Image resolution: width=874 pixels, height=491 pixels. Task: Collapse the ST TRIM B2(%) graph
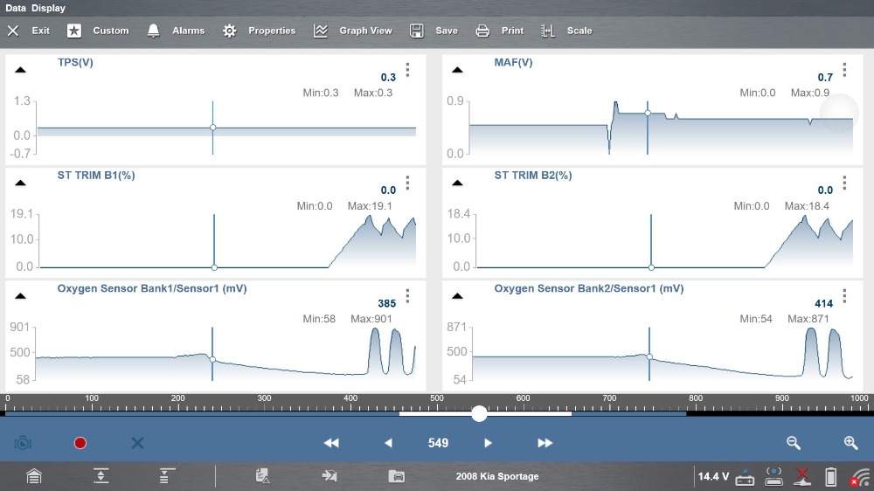click(457, 183)
